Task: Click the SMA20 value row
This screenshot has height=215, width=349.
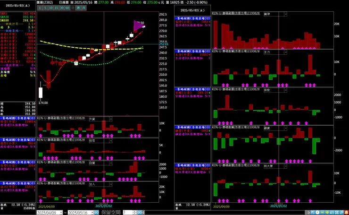Action: (x=17, y=17)
